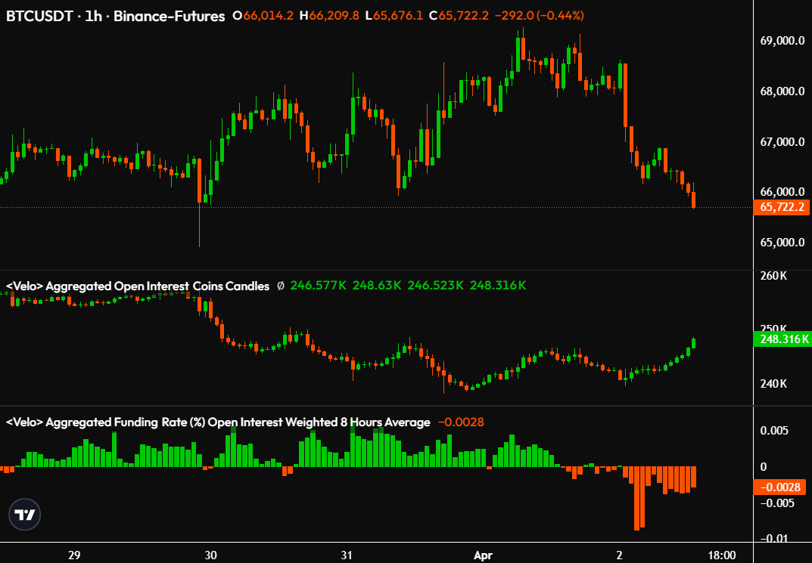812x563 pixels.
Task: Click the 2 date label on time axis
Action: pos(619,555)
